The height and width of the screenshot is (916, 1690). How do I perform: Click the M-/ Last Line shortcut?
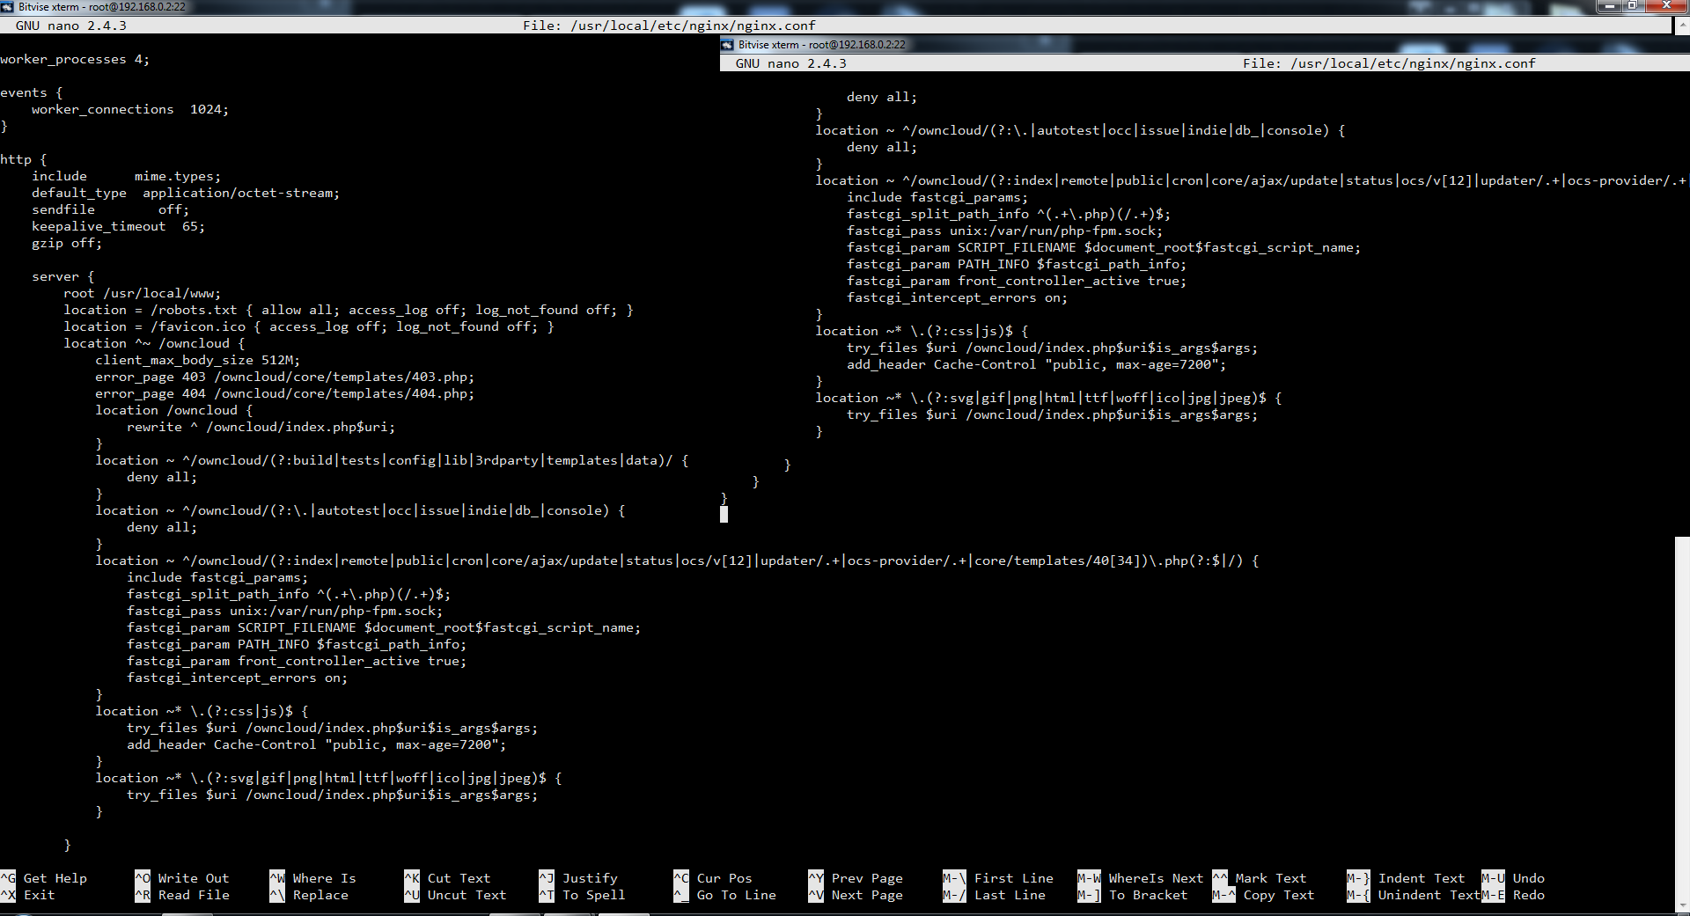(995, 895)
